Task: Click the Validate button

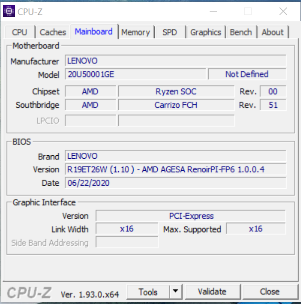Action: [x=213, y=292]
